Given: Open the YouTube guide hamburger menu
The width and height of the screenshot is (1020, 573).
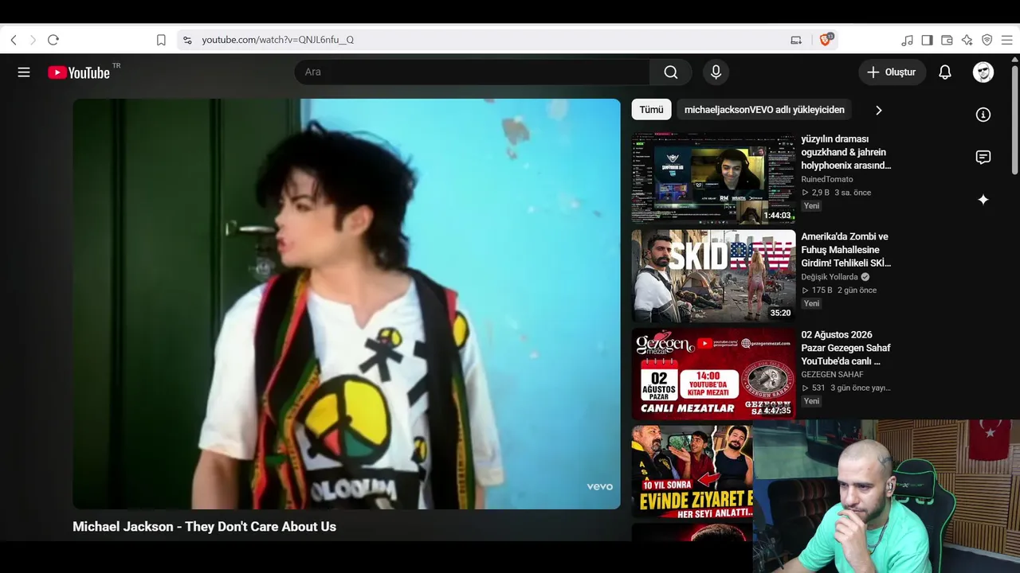Looking at the screenshot, I should click(24, 72).
